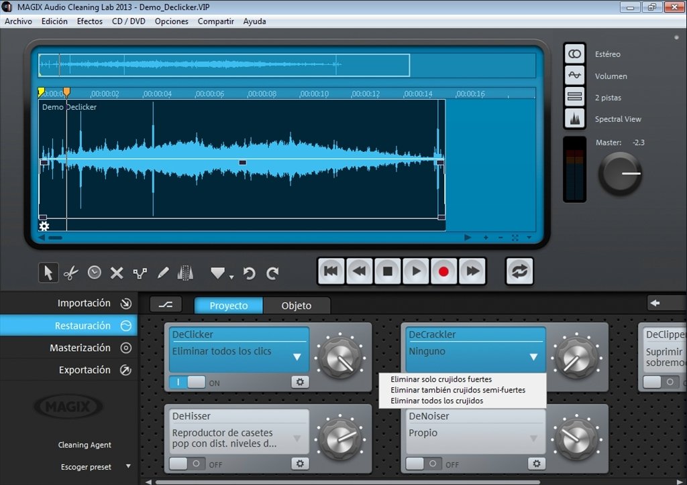Open the DeClicker preset dropdown
687x485 pixels.
click(x=297, y=357)
